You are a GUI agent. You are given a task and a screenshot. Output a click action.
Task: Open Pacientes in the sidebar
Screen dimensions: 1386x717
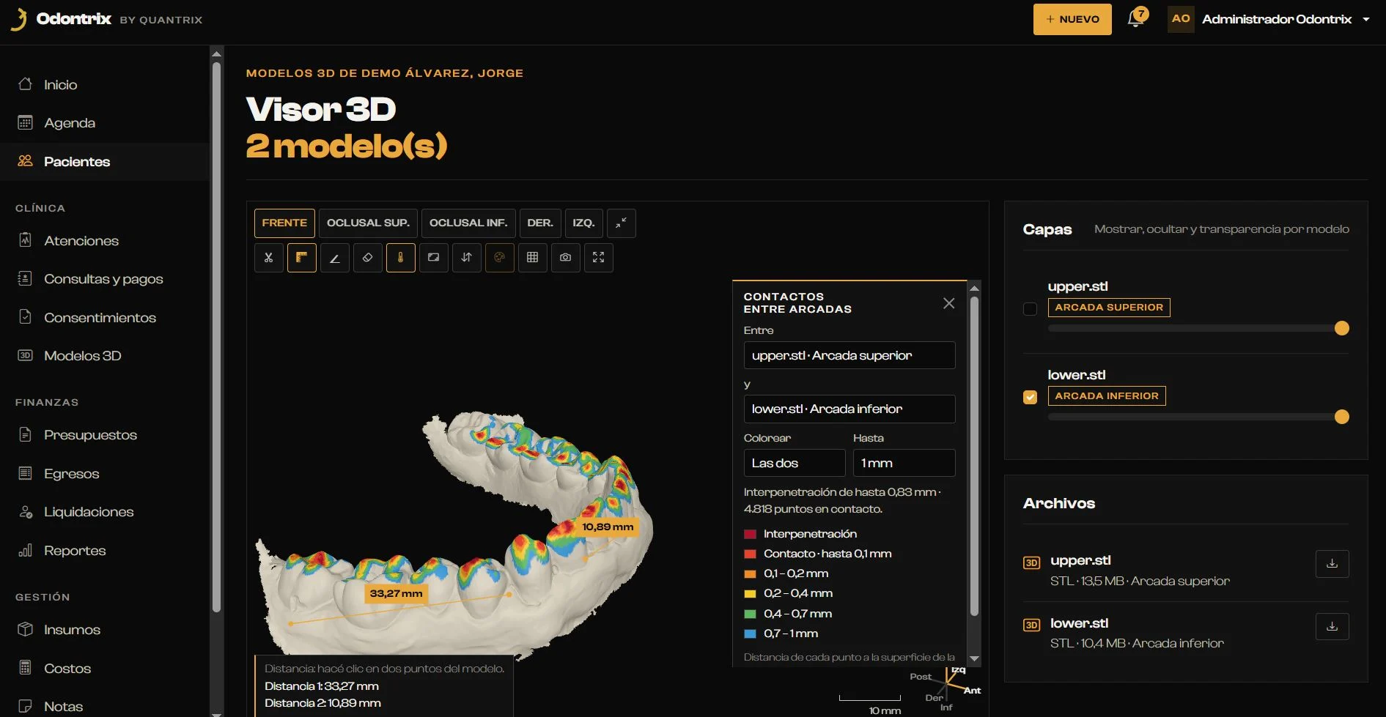105,162
